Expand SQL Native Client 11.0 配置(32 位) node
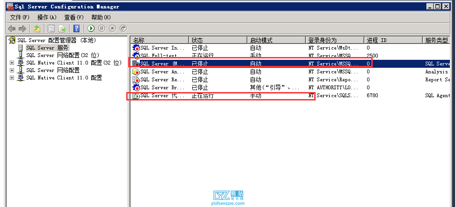This screenshot has width=455, height=207. coord(12,63)
